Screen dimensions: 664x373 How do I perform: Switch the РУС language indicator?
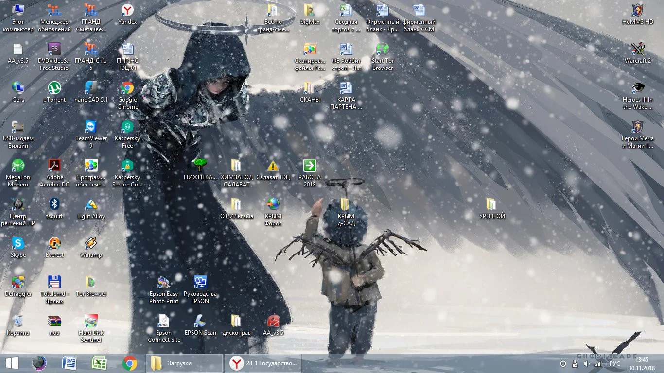tap(614, 364)
